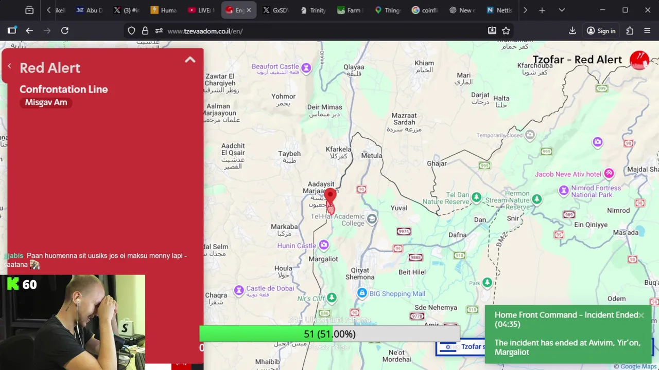This screenshot has height=370, width=659.
Task: Click the Tzofar red logo icon
Action: 639,60
